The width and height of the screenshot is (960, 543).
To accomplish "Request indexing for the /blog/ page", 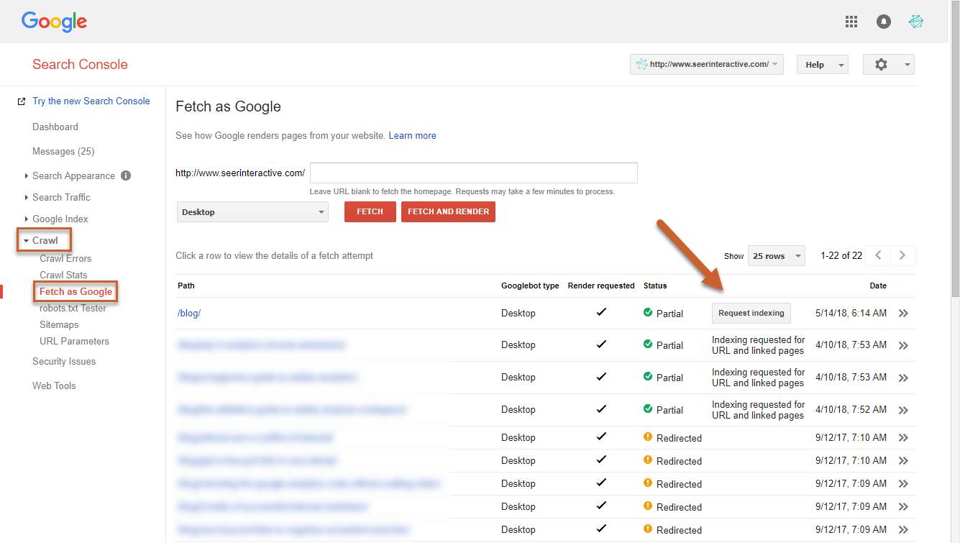I will 751,313.
